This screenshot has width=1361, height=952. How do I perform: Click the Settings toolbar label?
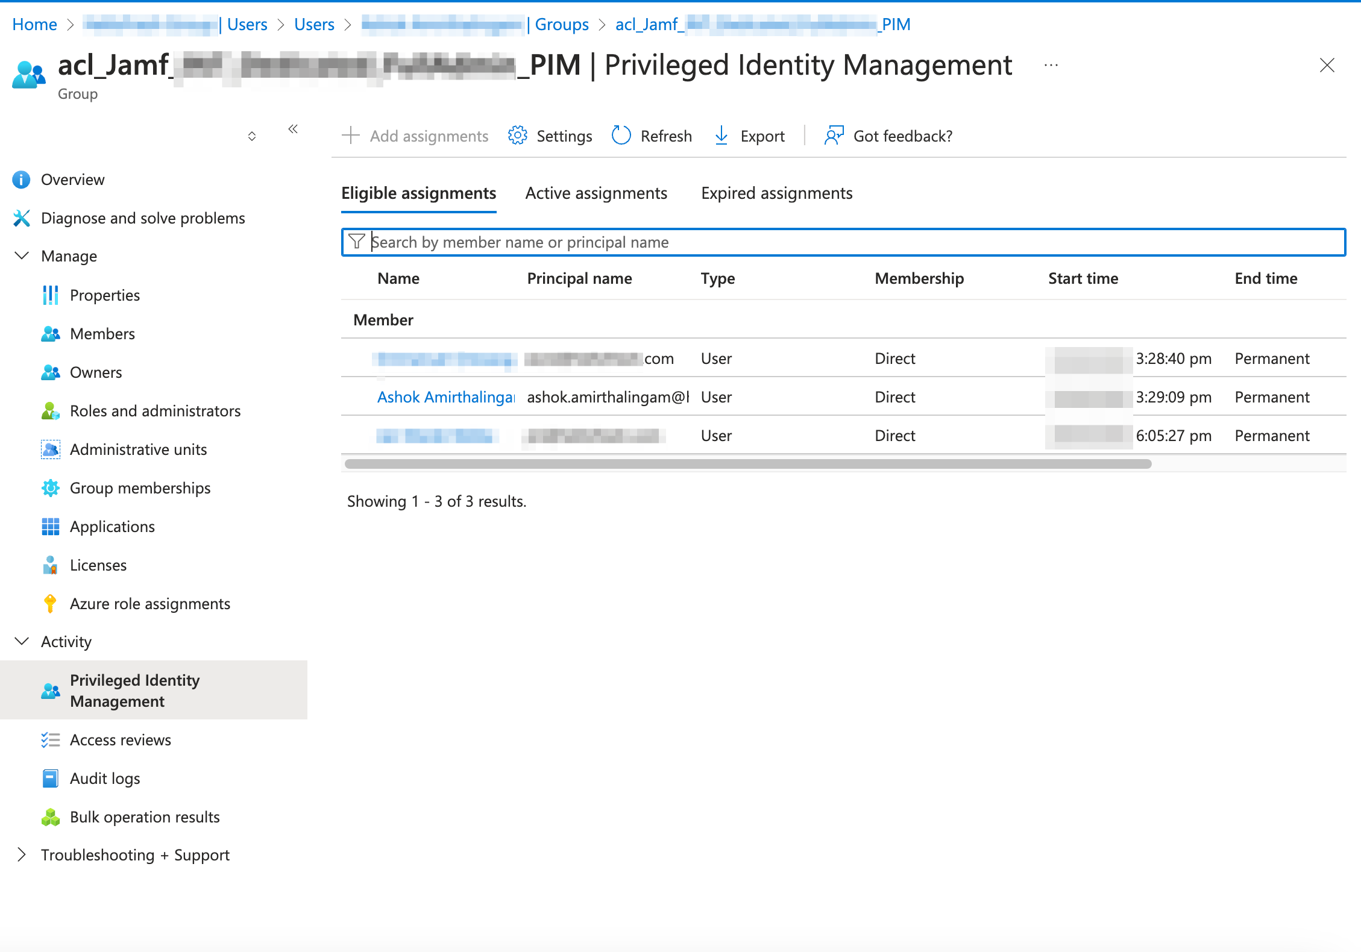[x=564, y=136]
